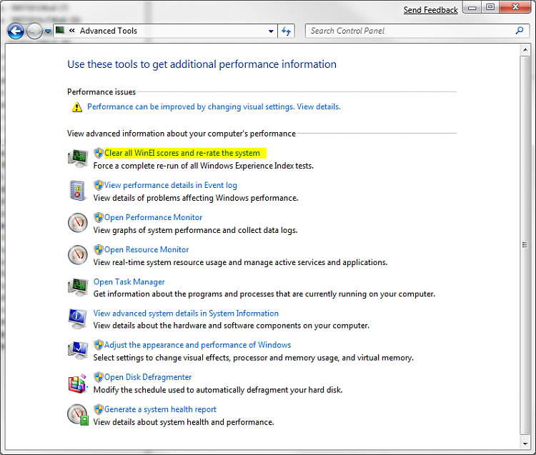
Task: Select the Performance issues section heading
Action: pyautogui.click(x=101, y=92)
